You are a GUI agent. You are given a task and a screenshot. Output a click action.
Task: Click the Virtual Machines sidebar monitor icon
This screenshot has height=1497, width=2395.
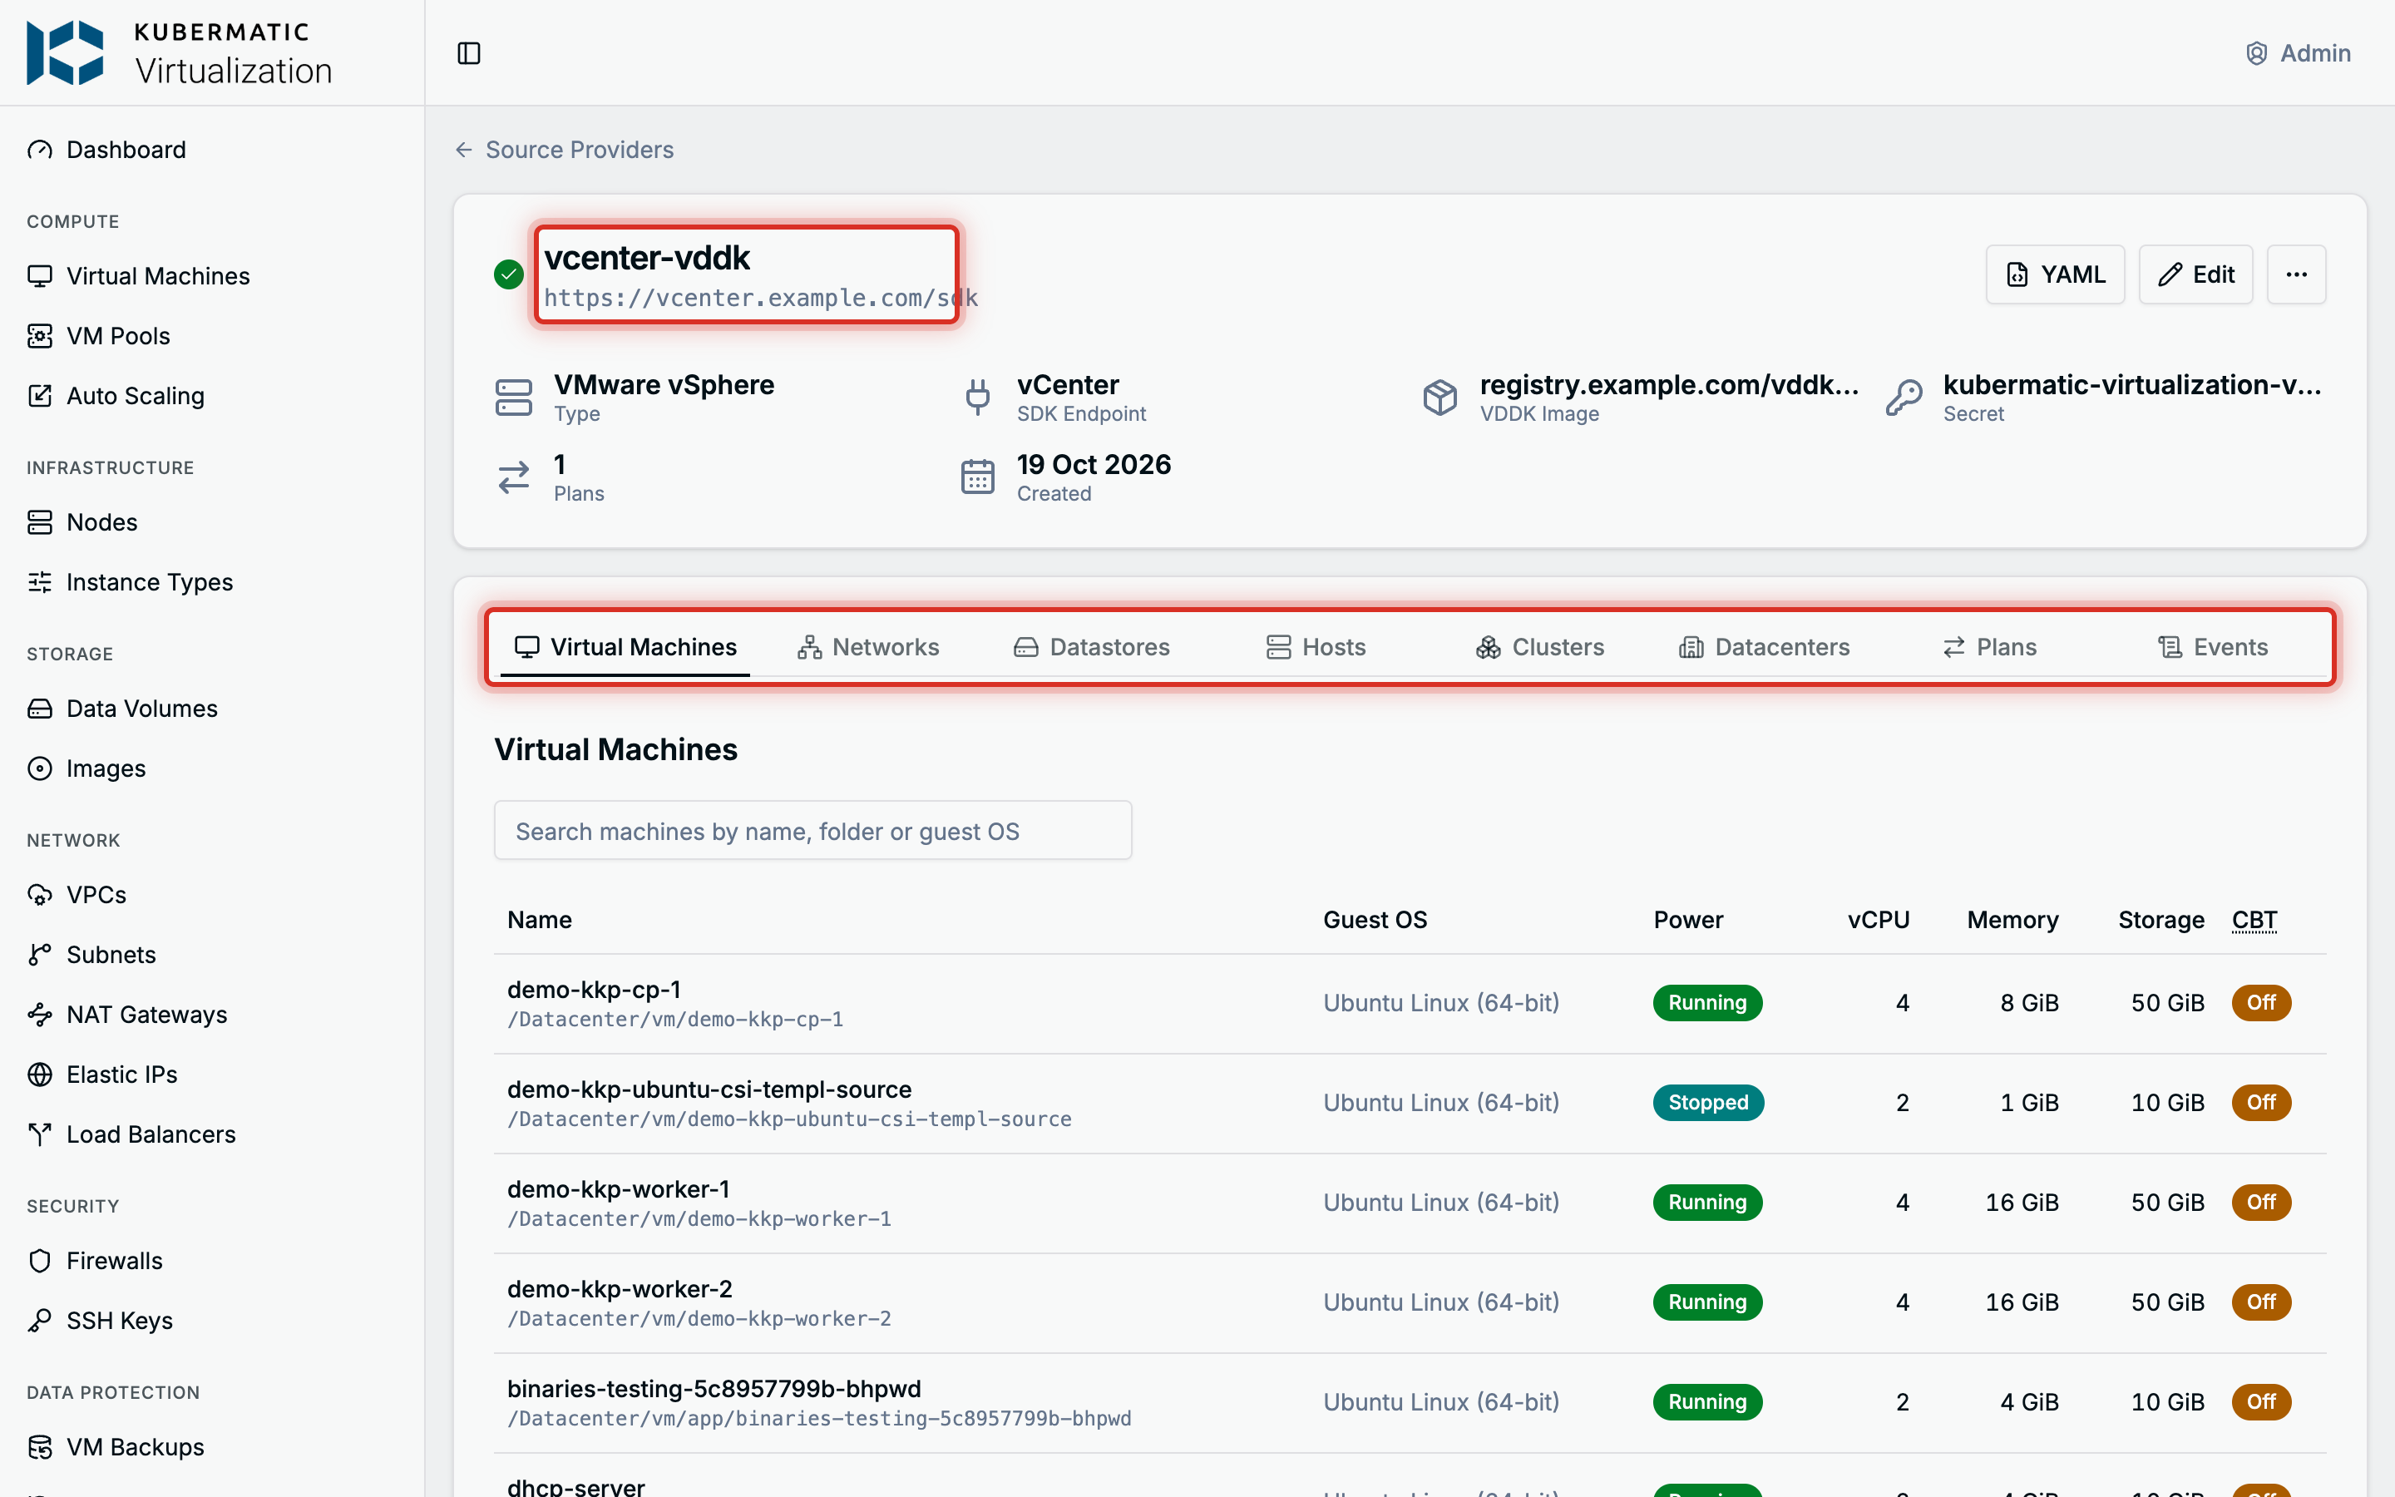40,276
